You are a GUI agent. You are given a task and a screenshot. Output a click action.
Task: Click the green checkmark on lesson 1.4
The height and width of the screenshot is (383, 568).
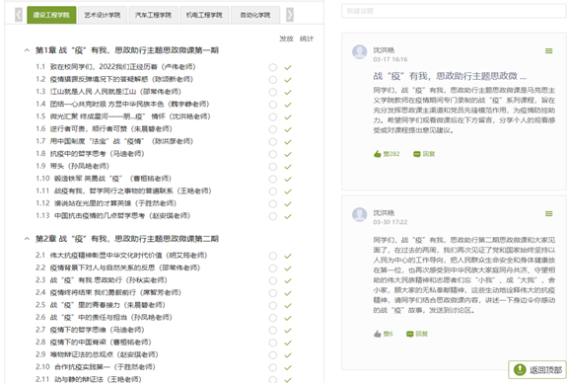pos(288,105)
